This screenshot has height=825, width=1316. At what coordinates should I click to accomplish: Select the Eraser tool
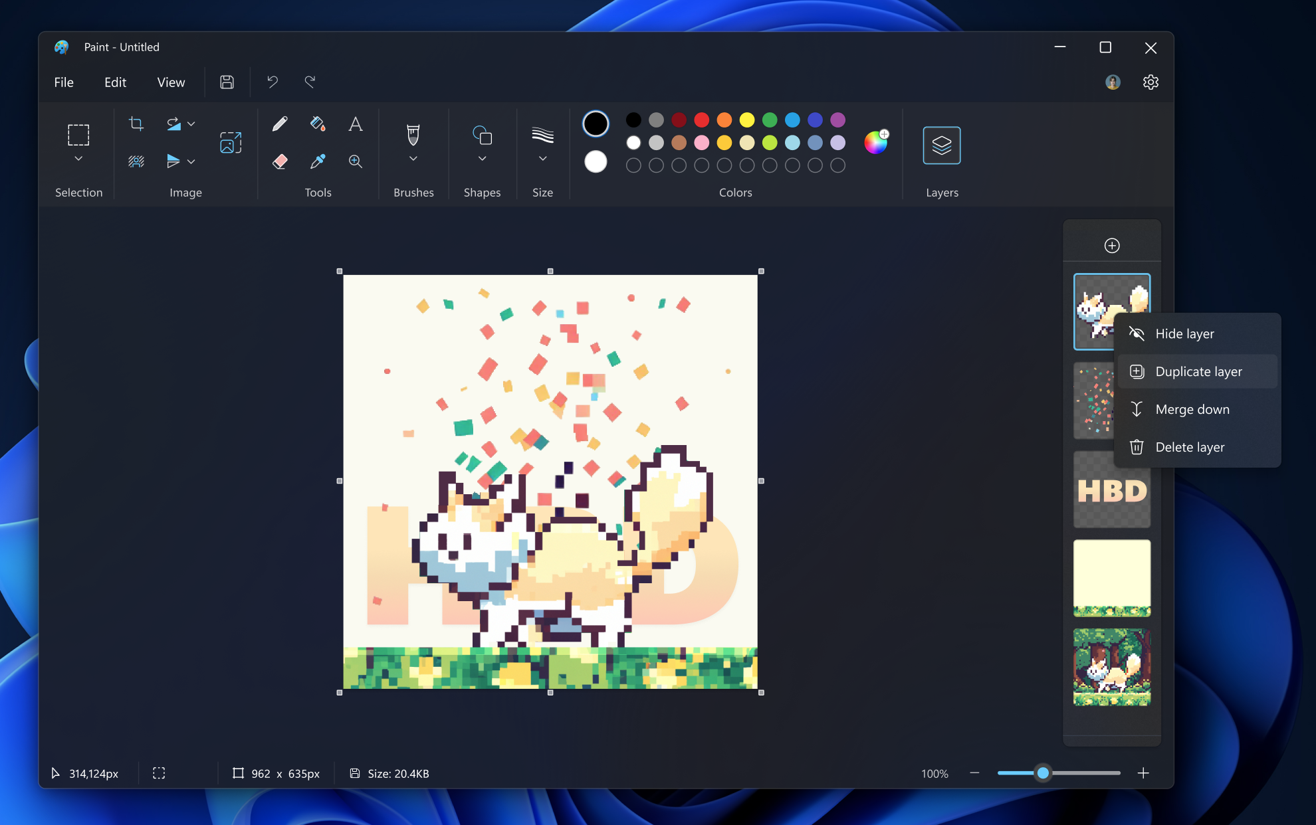280,161
